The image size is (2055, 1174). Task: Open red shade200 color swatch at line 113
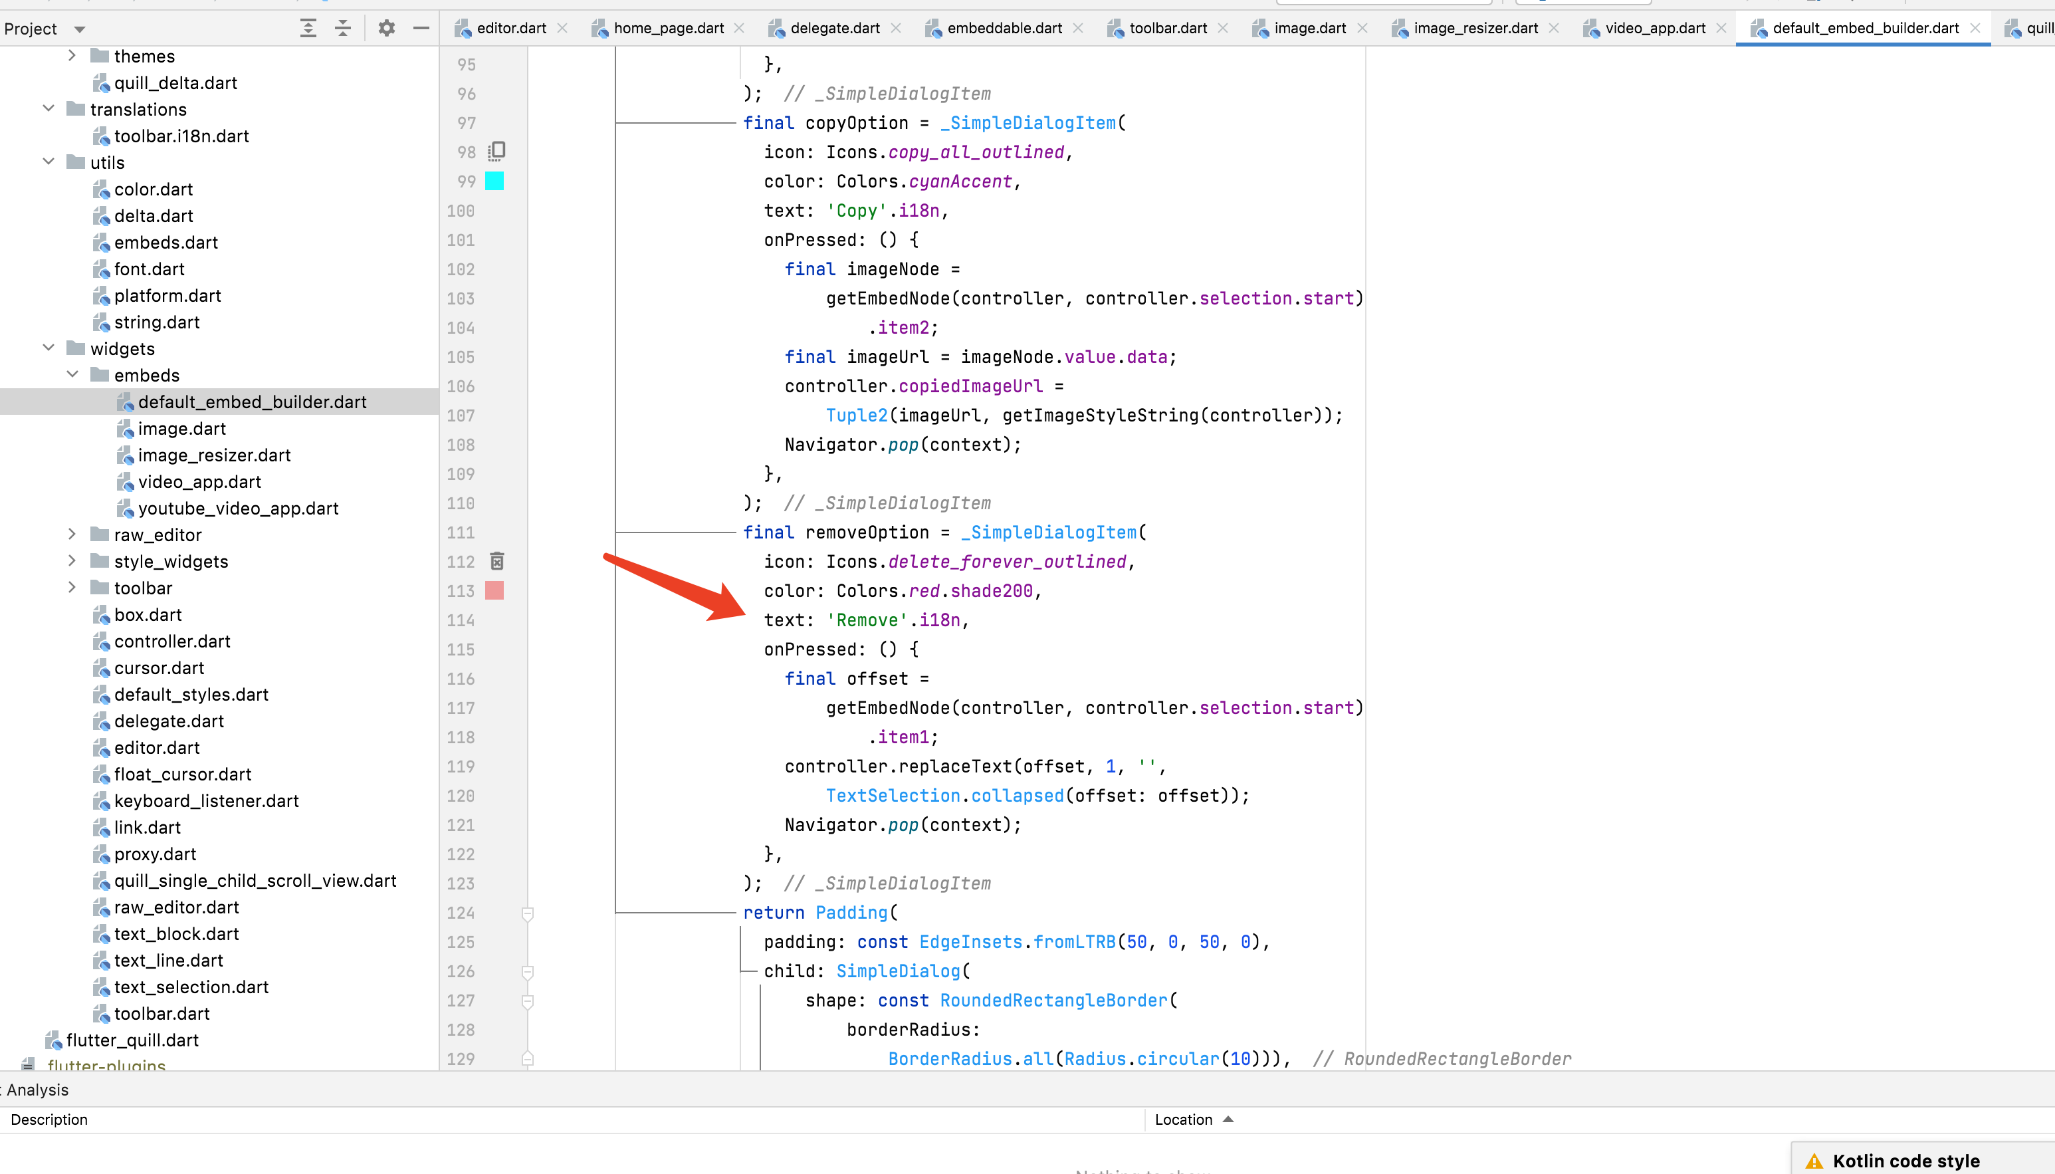pos(495,591)
